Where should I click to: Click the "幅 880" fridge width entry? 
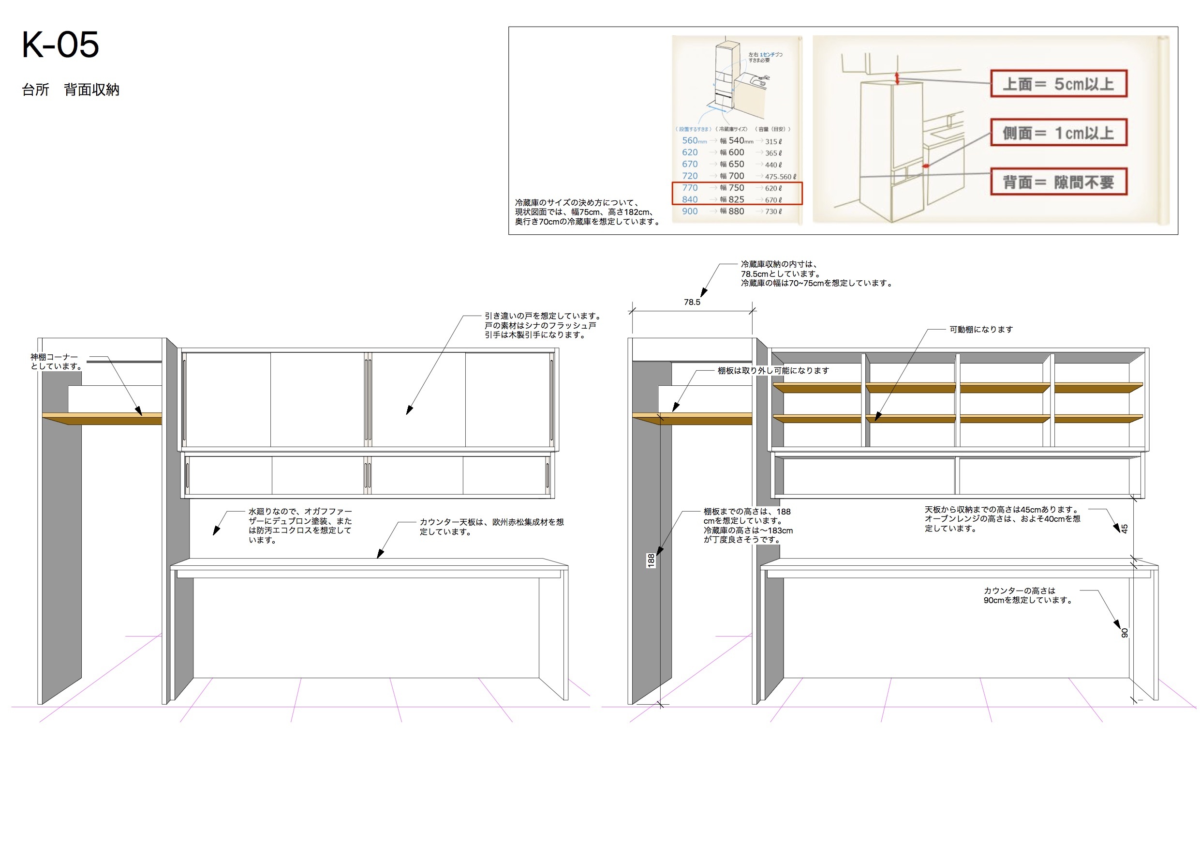coord(732,212)
